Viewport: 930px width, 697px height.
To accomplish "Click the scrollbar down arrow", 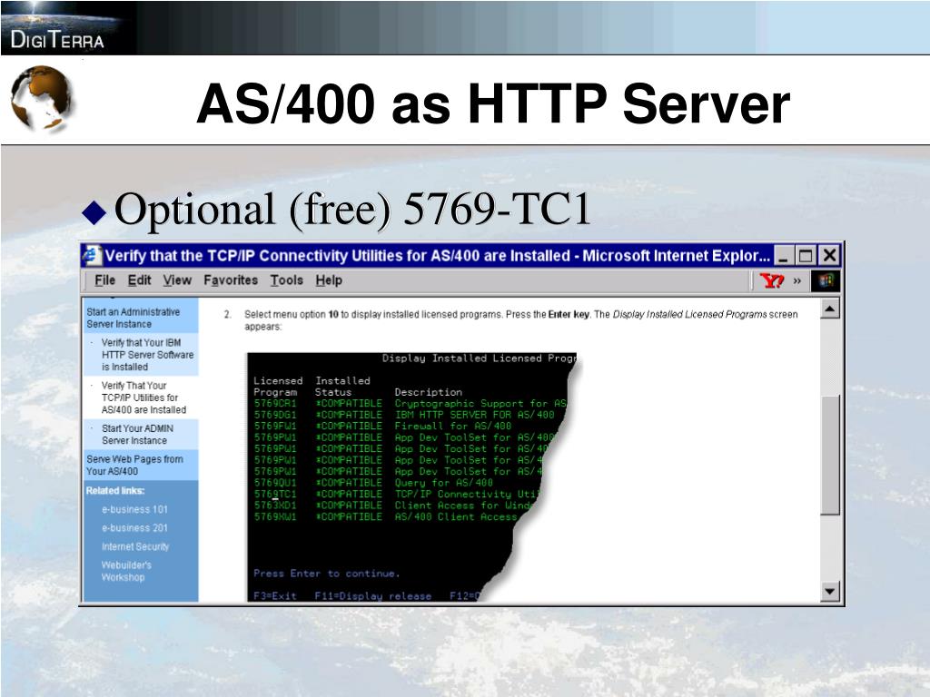I will pos(830,590).
